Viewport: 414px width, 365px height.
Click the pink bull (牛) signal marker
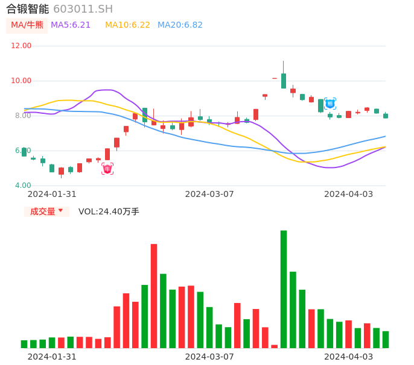107,169
